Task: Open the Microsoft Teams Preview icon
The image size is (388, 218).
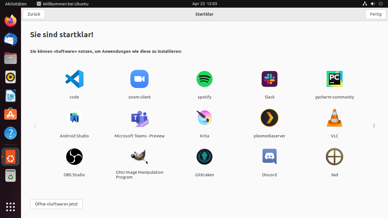Action: tap(140, 119)
